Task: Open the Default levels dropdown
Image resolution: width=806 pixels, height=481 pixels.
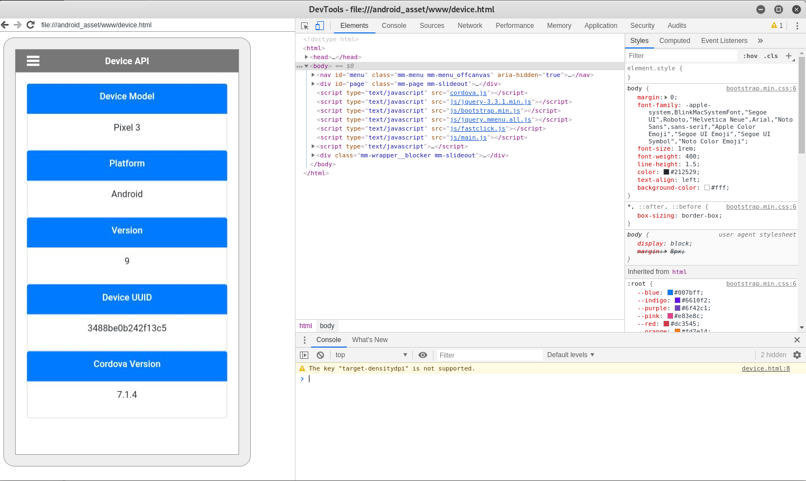Action: (570, 355)
